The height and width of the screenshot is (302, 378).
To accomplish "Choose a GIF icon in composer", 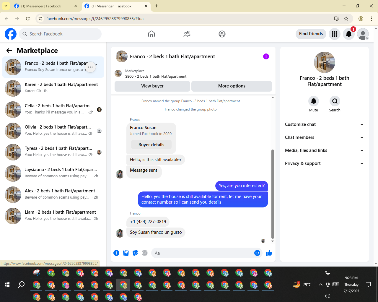I will point(145,253).
